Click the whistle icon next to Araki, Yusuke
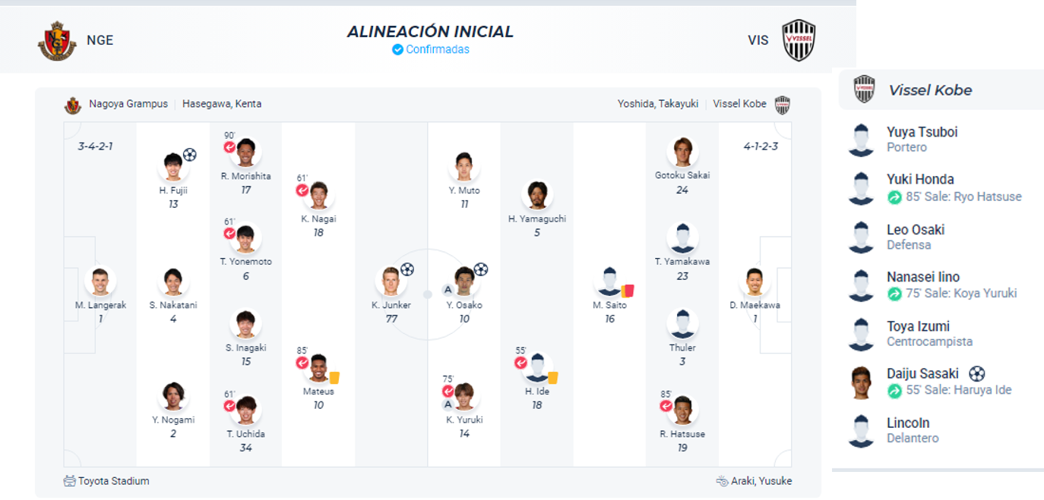The width and height of the screenshot is (1044, 500). (722, 481)
